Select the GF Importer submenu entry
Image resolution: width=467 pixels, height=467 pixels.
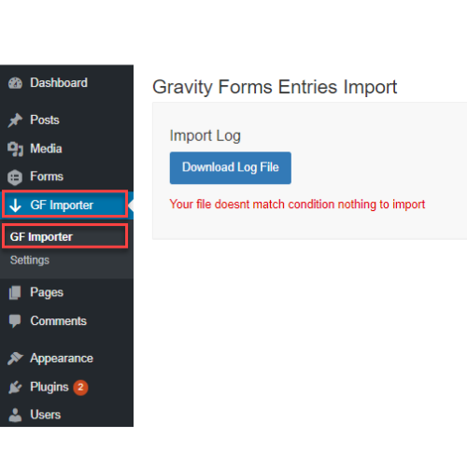(41, 237)
